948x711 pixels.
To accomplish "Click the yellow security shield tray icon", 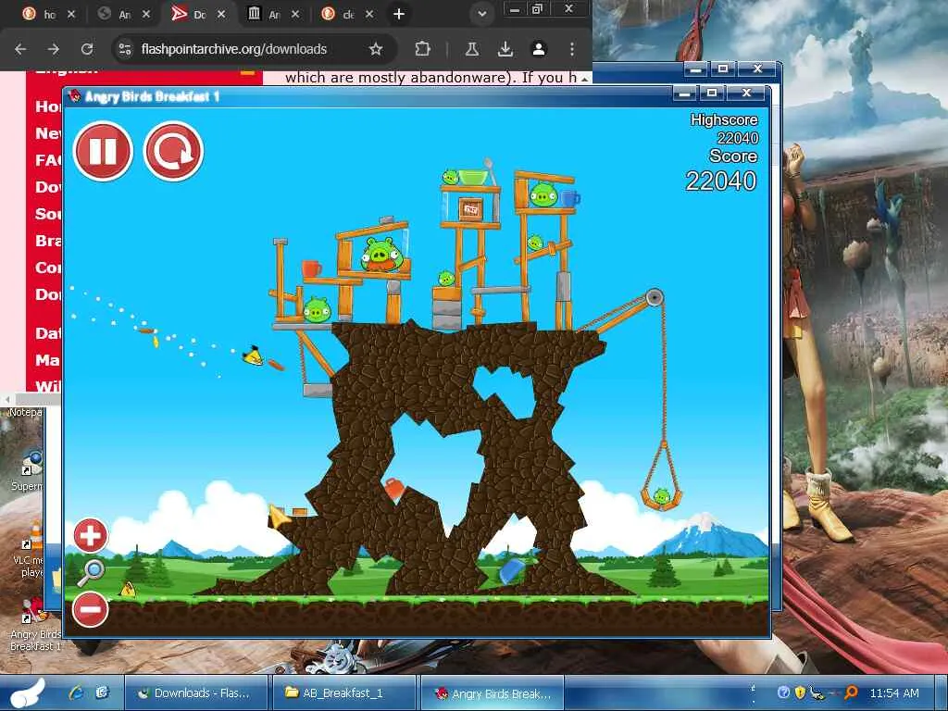I will (x=801, y=692).
